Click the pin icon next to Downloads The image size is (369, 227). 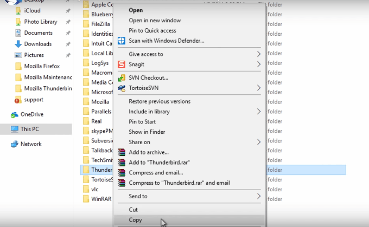tap(68, 44)
